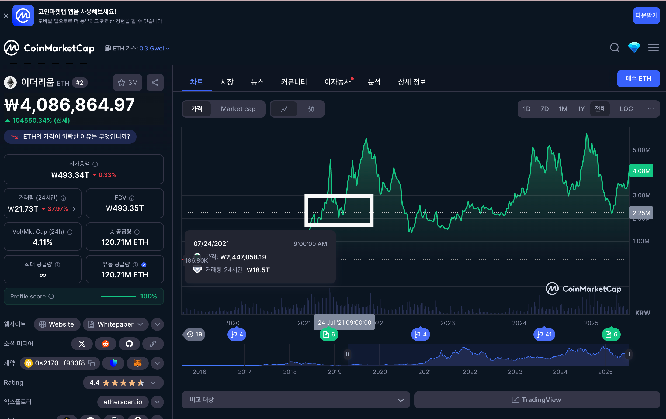666x419 pixels.
Task: Open the Reddit social icon
Action: tap(106, 344)
